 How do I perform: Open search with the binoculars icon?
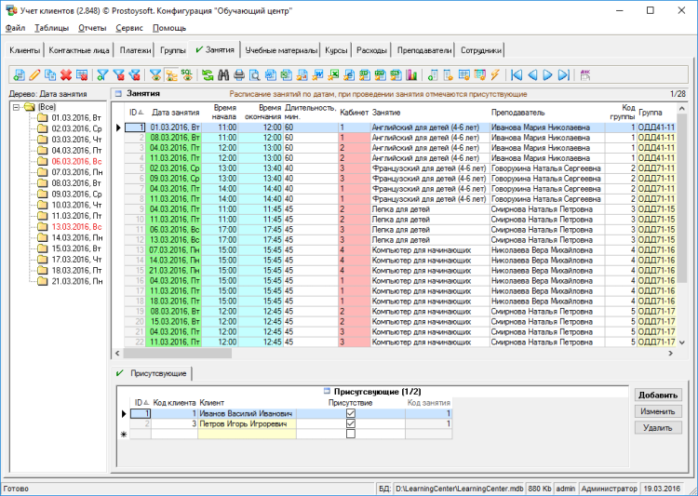pos(223,74)
